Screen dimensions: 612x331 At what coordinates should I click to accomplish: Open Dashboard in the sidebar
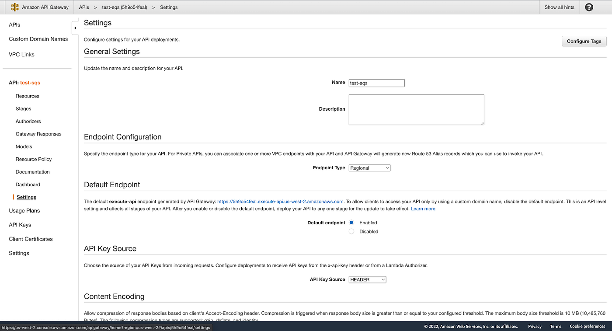28,185
